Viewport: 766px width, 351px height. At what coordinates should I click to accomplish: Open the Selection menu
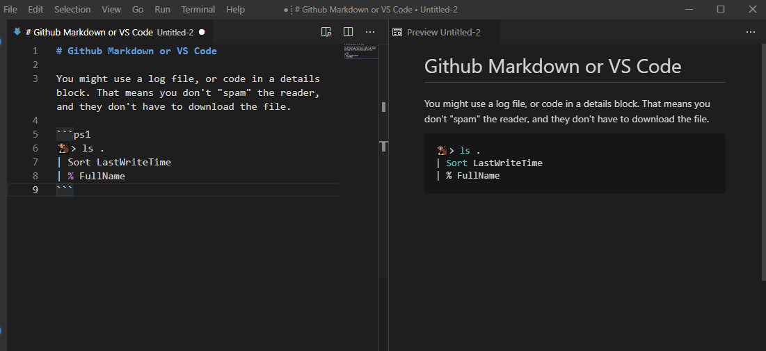[x=72, y=9]
